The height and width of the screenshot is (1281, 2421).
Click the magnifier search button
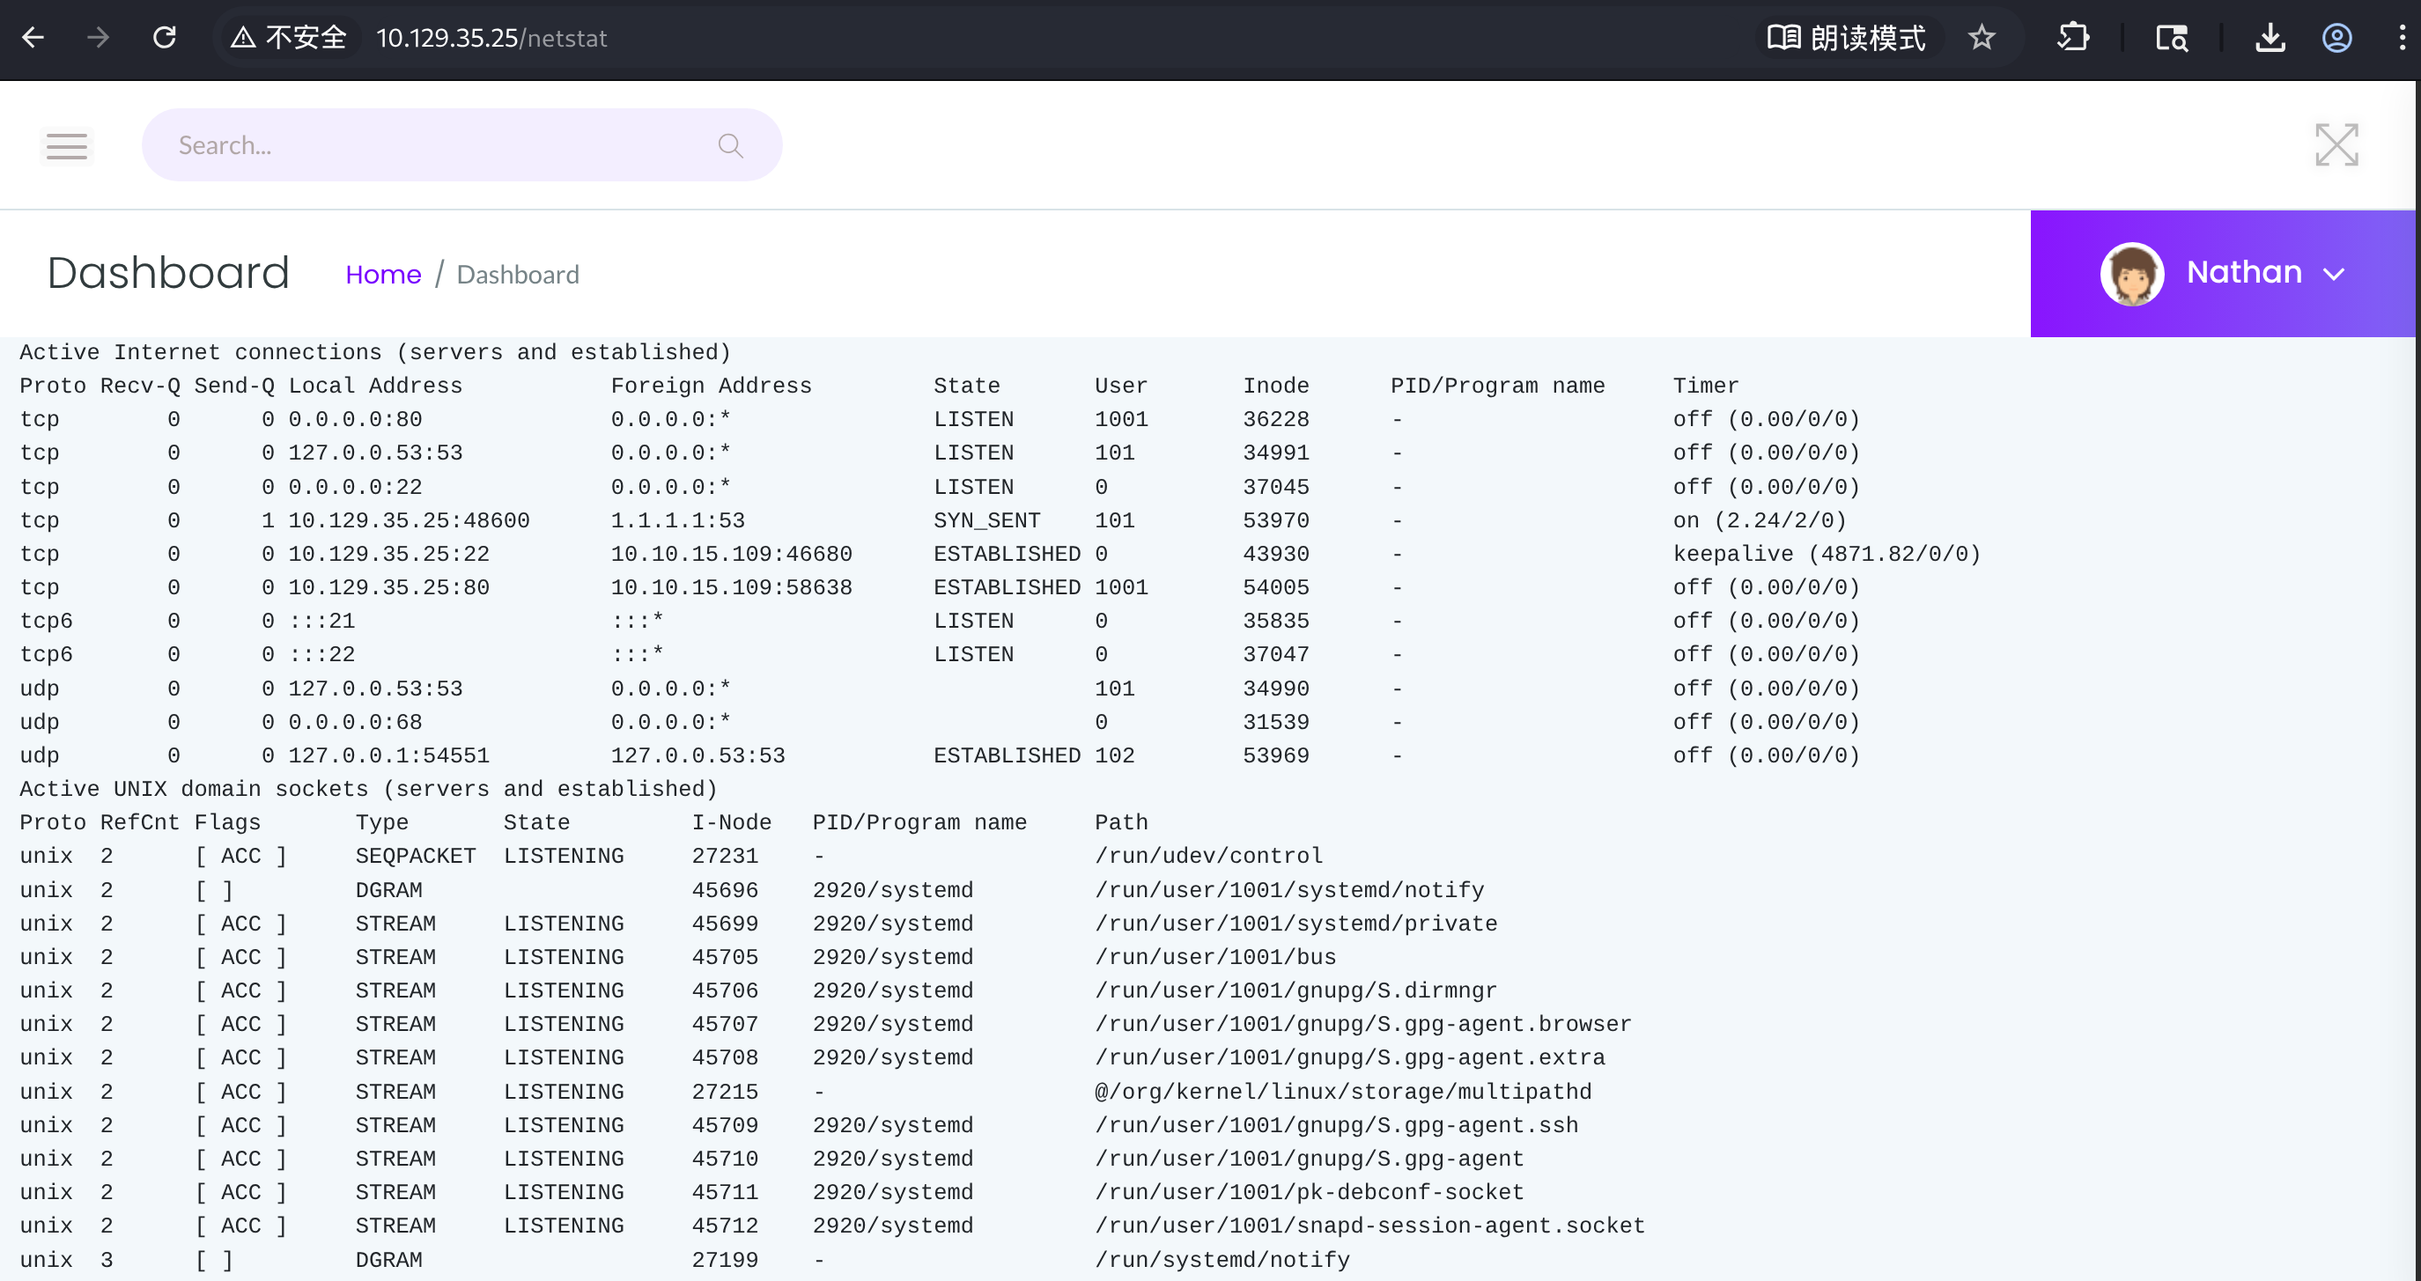(730, 145)
